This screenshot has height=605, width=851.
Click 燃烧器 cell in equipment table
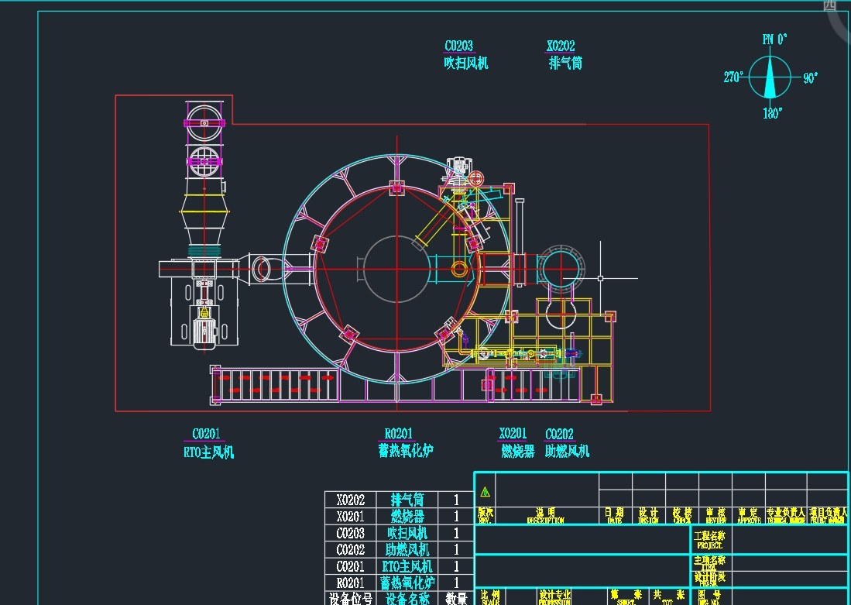pyautogui.click(x=407, y=516)
